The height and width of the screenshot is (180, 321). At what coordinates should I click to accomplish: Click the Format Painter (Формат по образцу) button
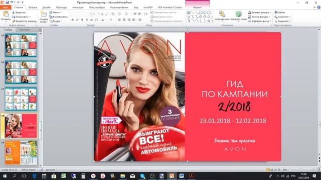coord(25,21)
